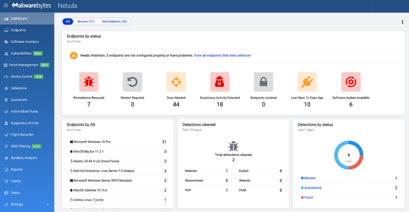
Task: Select Microsoft Windows 10 Pro row
Action: coord(118,142)
